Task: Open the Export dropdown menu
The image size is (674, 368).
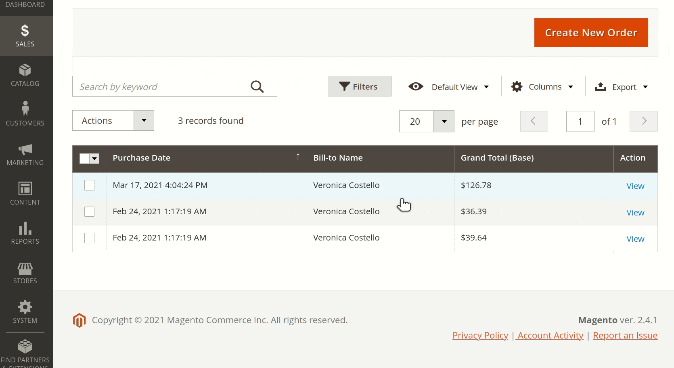Action: [x=621, y=87]
